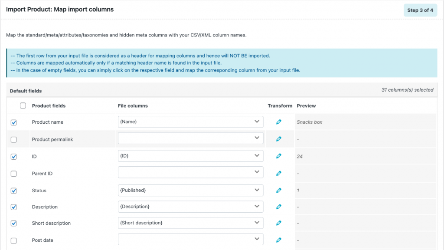Click the preview value 24

(300, 156)
